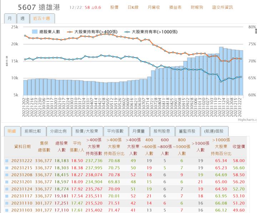This screenshot has width=257, height=213.
Task: Click the average value 18.50
Action: coord(77,161)
